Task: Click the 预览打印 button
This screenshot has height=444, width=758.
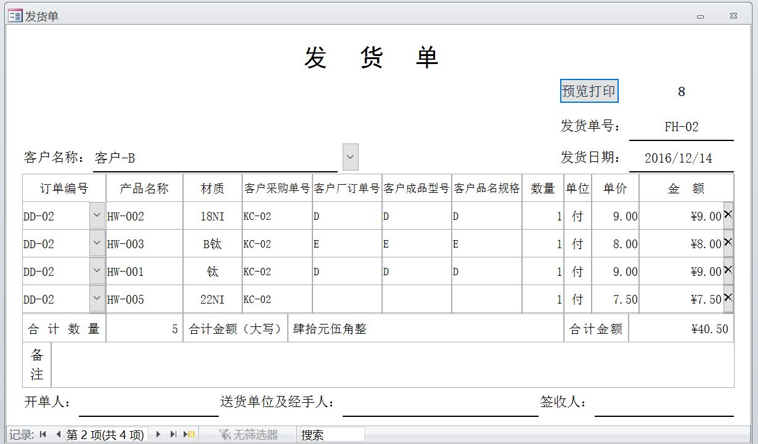Action: click(589, 91)
